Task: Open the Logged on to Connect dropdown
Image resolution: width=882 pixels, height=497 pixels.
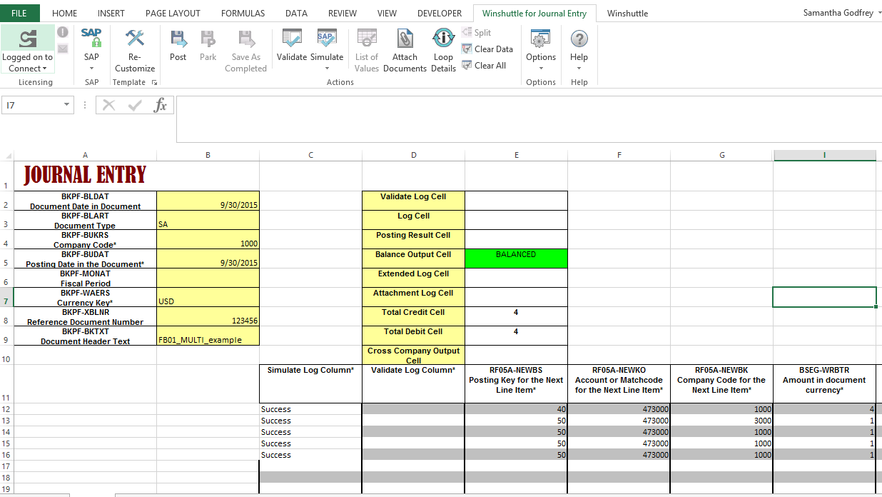Action: (28, 63)
